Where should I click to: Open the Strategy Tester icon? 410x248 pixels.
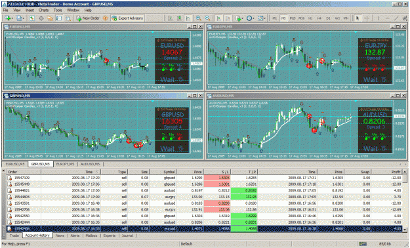[68, 18]
